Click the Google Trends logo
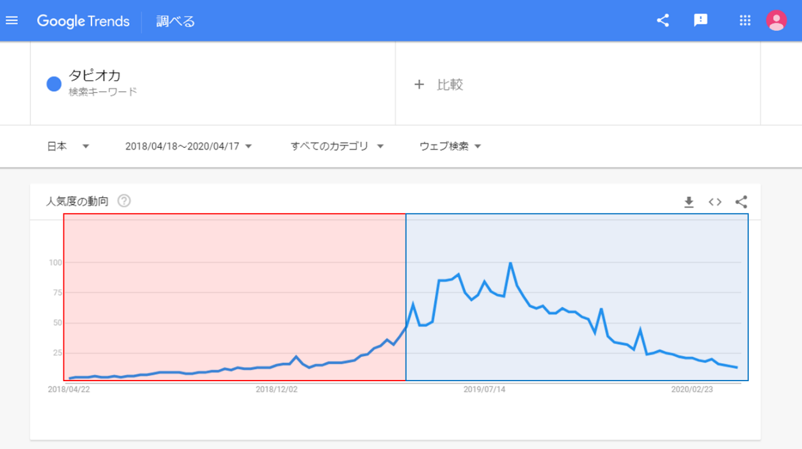 pyautogui.click(x=83, y=21)
